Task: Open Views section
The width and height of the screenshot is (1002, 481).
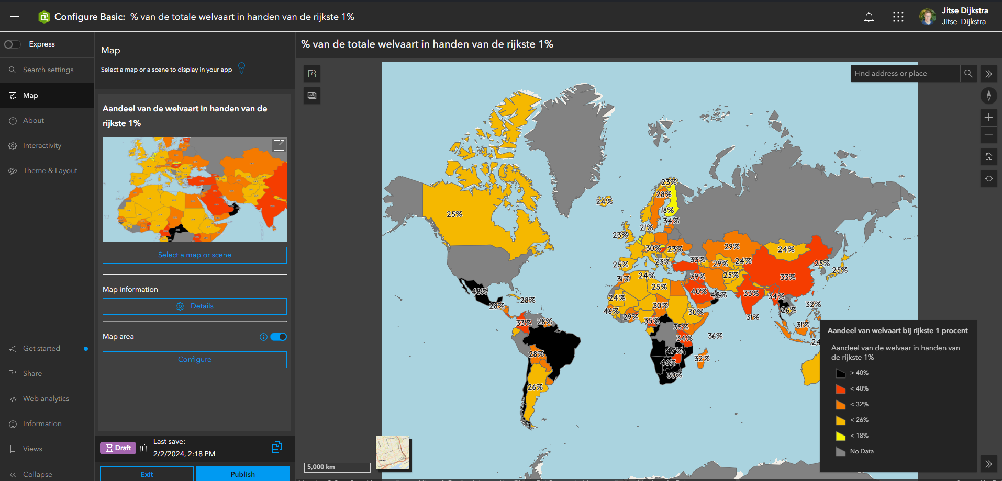Action: point(47,449)
